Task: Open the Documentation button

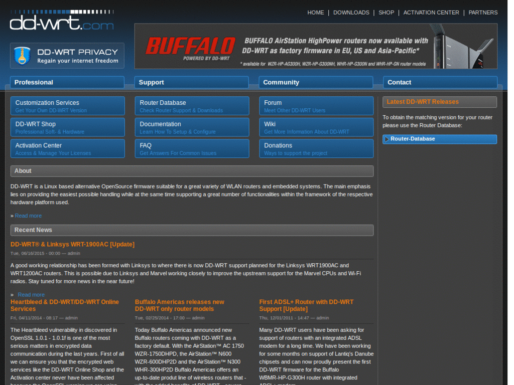Action: click(x=192, y=127)
